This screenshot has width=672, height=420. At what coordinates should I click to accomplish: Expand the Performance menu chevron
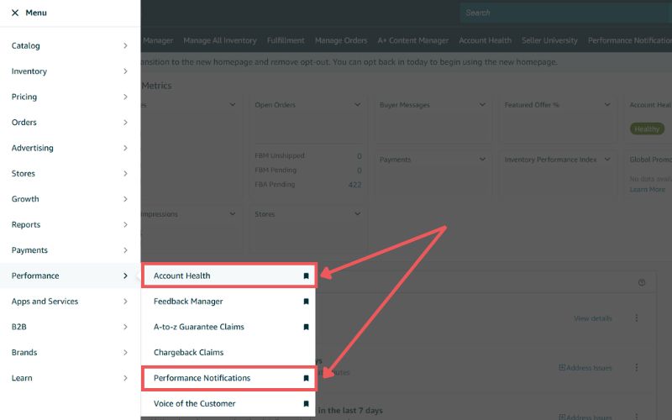click(125, 276)
